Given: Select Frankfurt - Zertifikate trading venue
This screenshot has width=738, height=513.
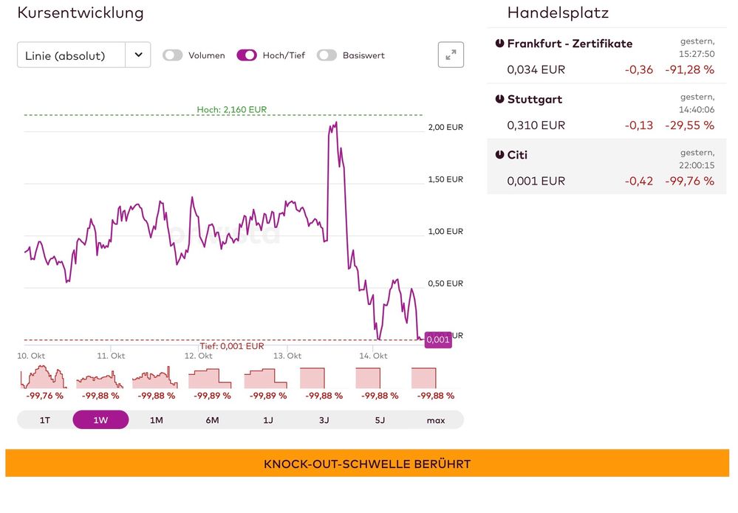Looking at the screenshot, I should 607,57.
